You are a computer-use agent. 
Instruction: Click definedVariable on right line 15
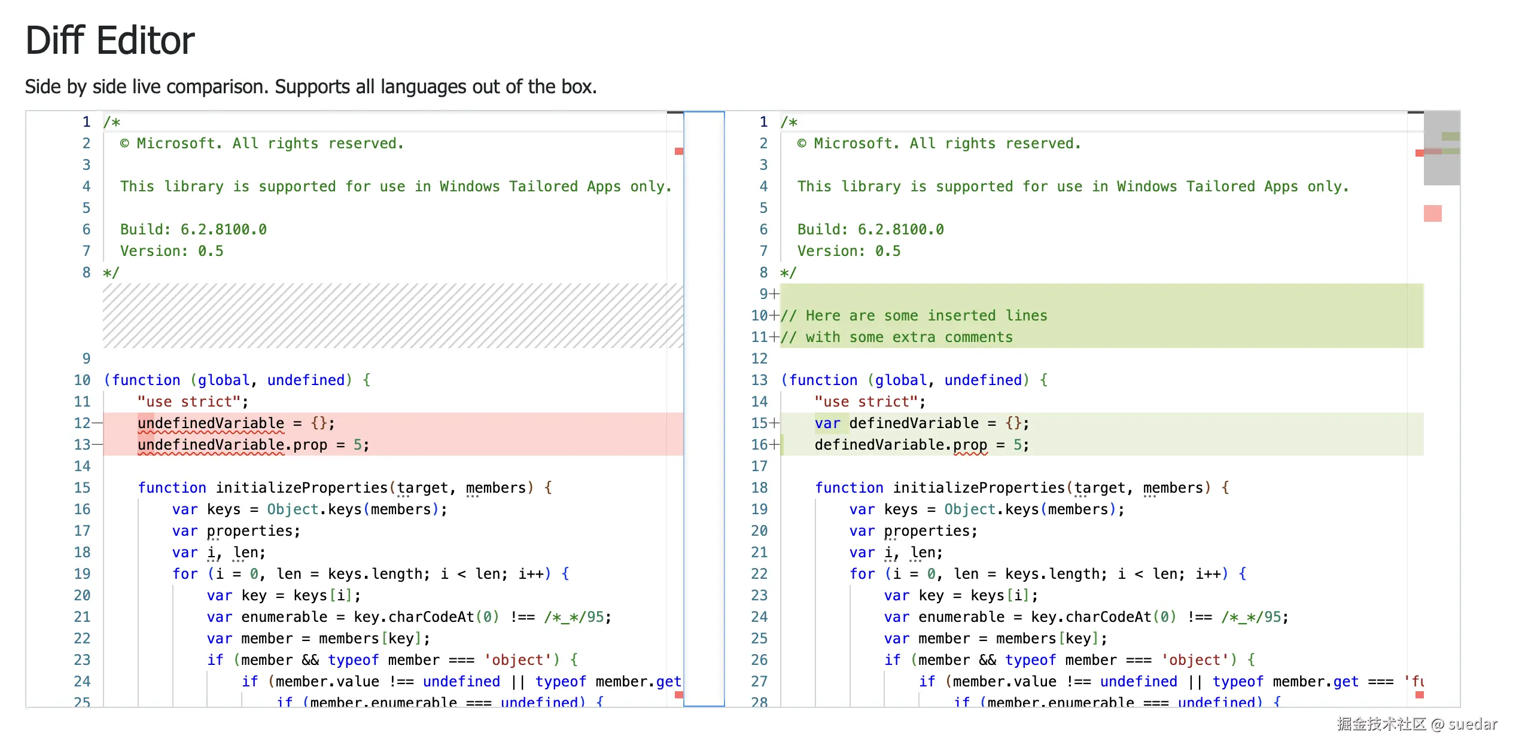(914, 423)
